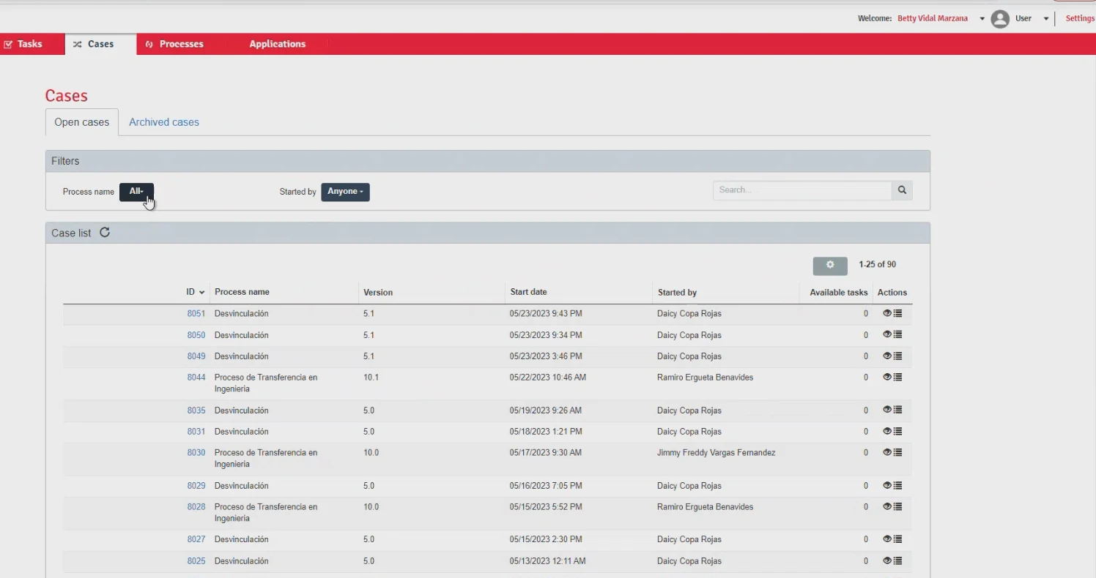Screen dimensions: 1096x578
Task: View case 8049 with the eye icon
Action: tap(887, 356)
